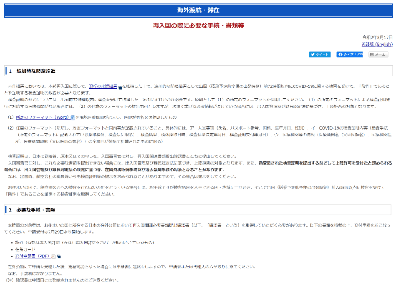Click the mail envelope button
This screenshot has width=398, height=287.
tap(378, 55)
